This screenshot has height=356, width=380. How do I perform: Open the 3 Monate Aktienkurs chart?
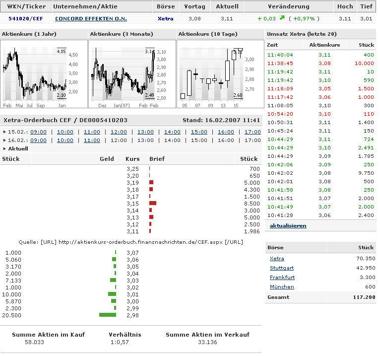tap(132, 74)
